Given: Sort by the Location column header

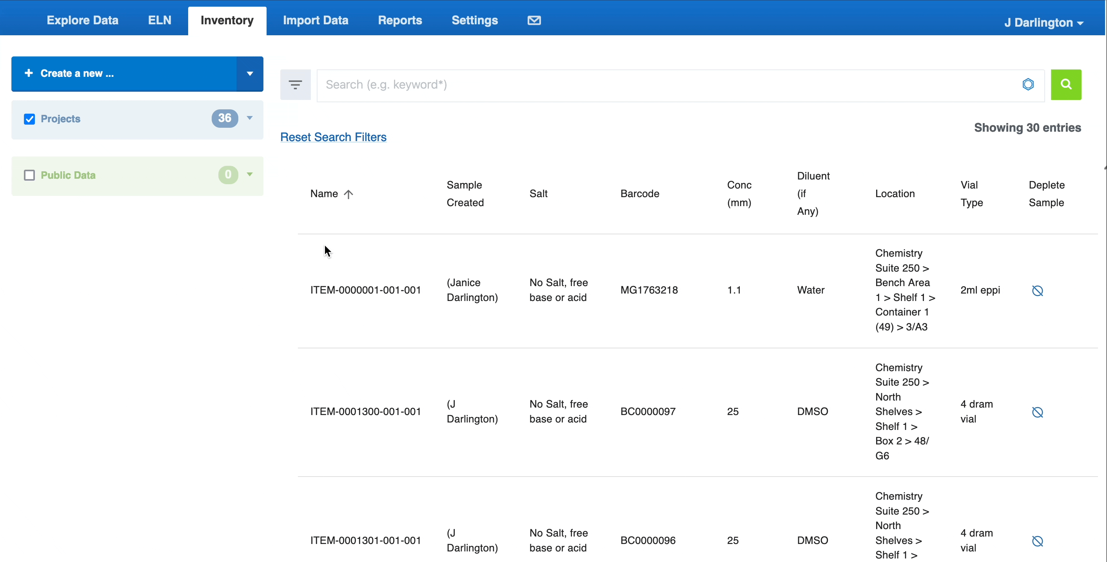Looking at the screenshot, I should pyautogui.click(x=895, y=194).
